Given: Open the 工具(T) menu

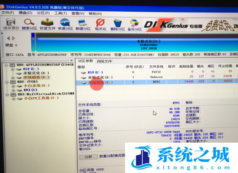Looking at the screenshot, I should click(60, 13).
